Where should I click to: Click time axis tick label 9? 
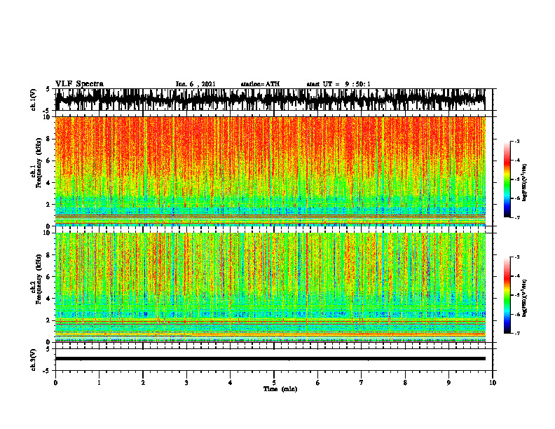point(448,383)
